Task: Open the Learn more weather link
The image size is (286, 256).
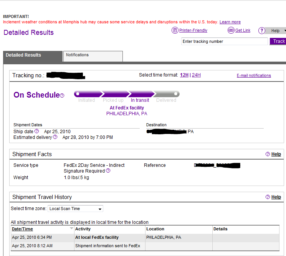Action: [x=230, y=22]
